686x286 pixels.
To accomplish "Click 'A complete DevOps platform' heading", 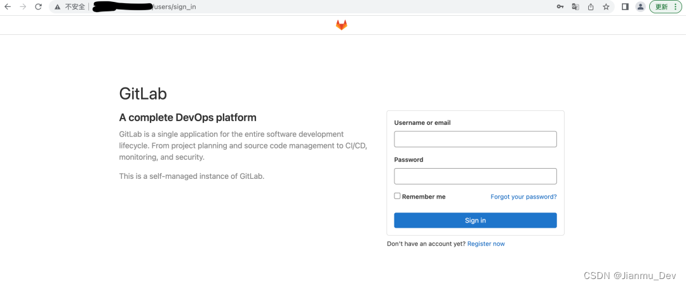I will pos(187,117).
